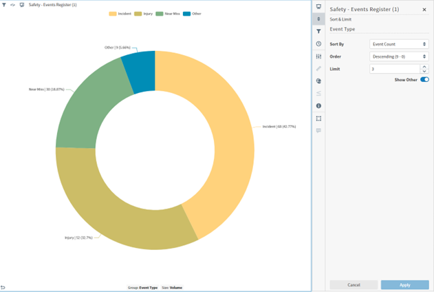
Task: Click the dashed selection box sidebar icon
Action: [x=318, y=118]
